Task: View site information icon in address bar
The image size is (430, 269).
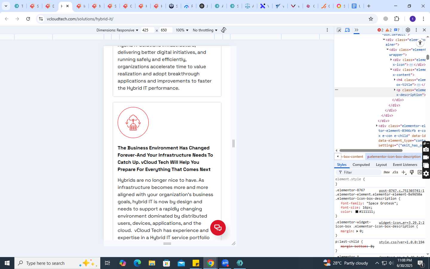Action: pyautogui.click(x=41, y=19)
